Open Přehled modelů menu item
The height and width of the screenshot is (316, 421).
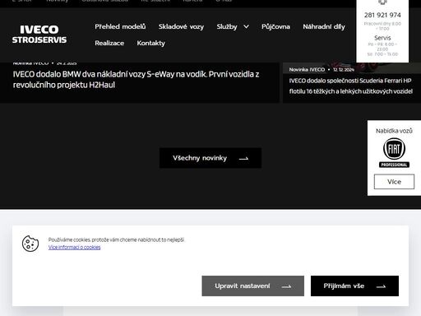click(120, 26)
